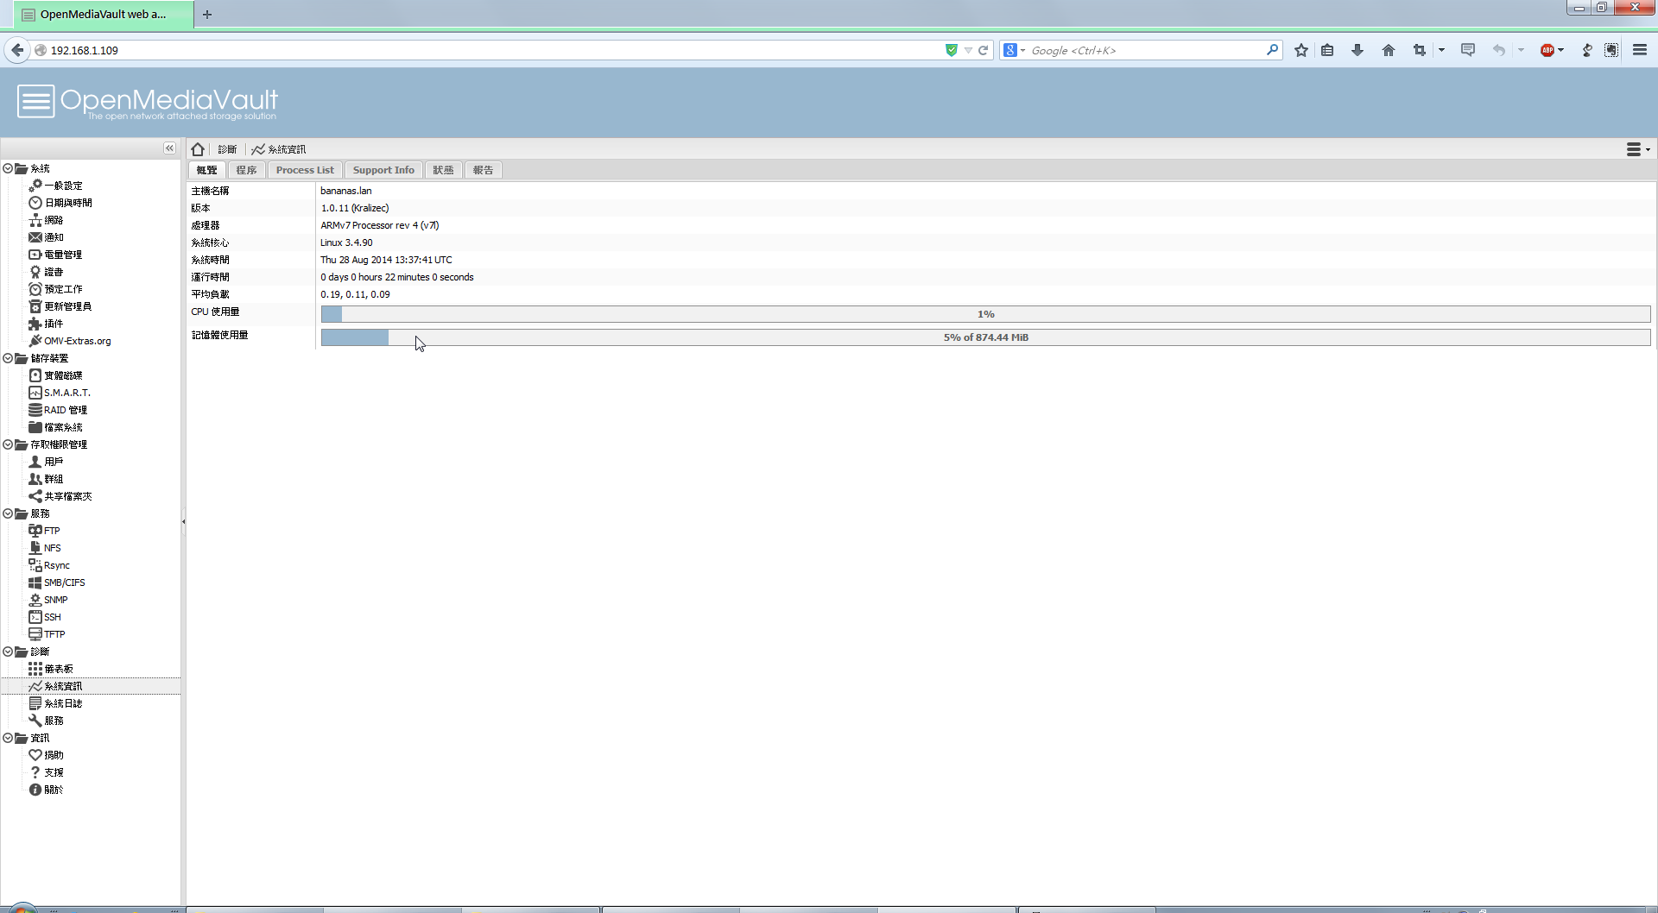Click the CPU 使用量 progress bar
The width and height of the screenshot is (1658, 913).
[985, 314]
